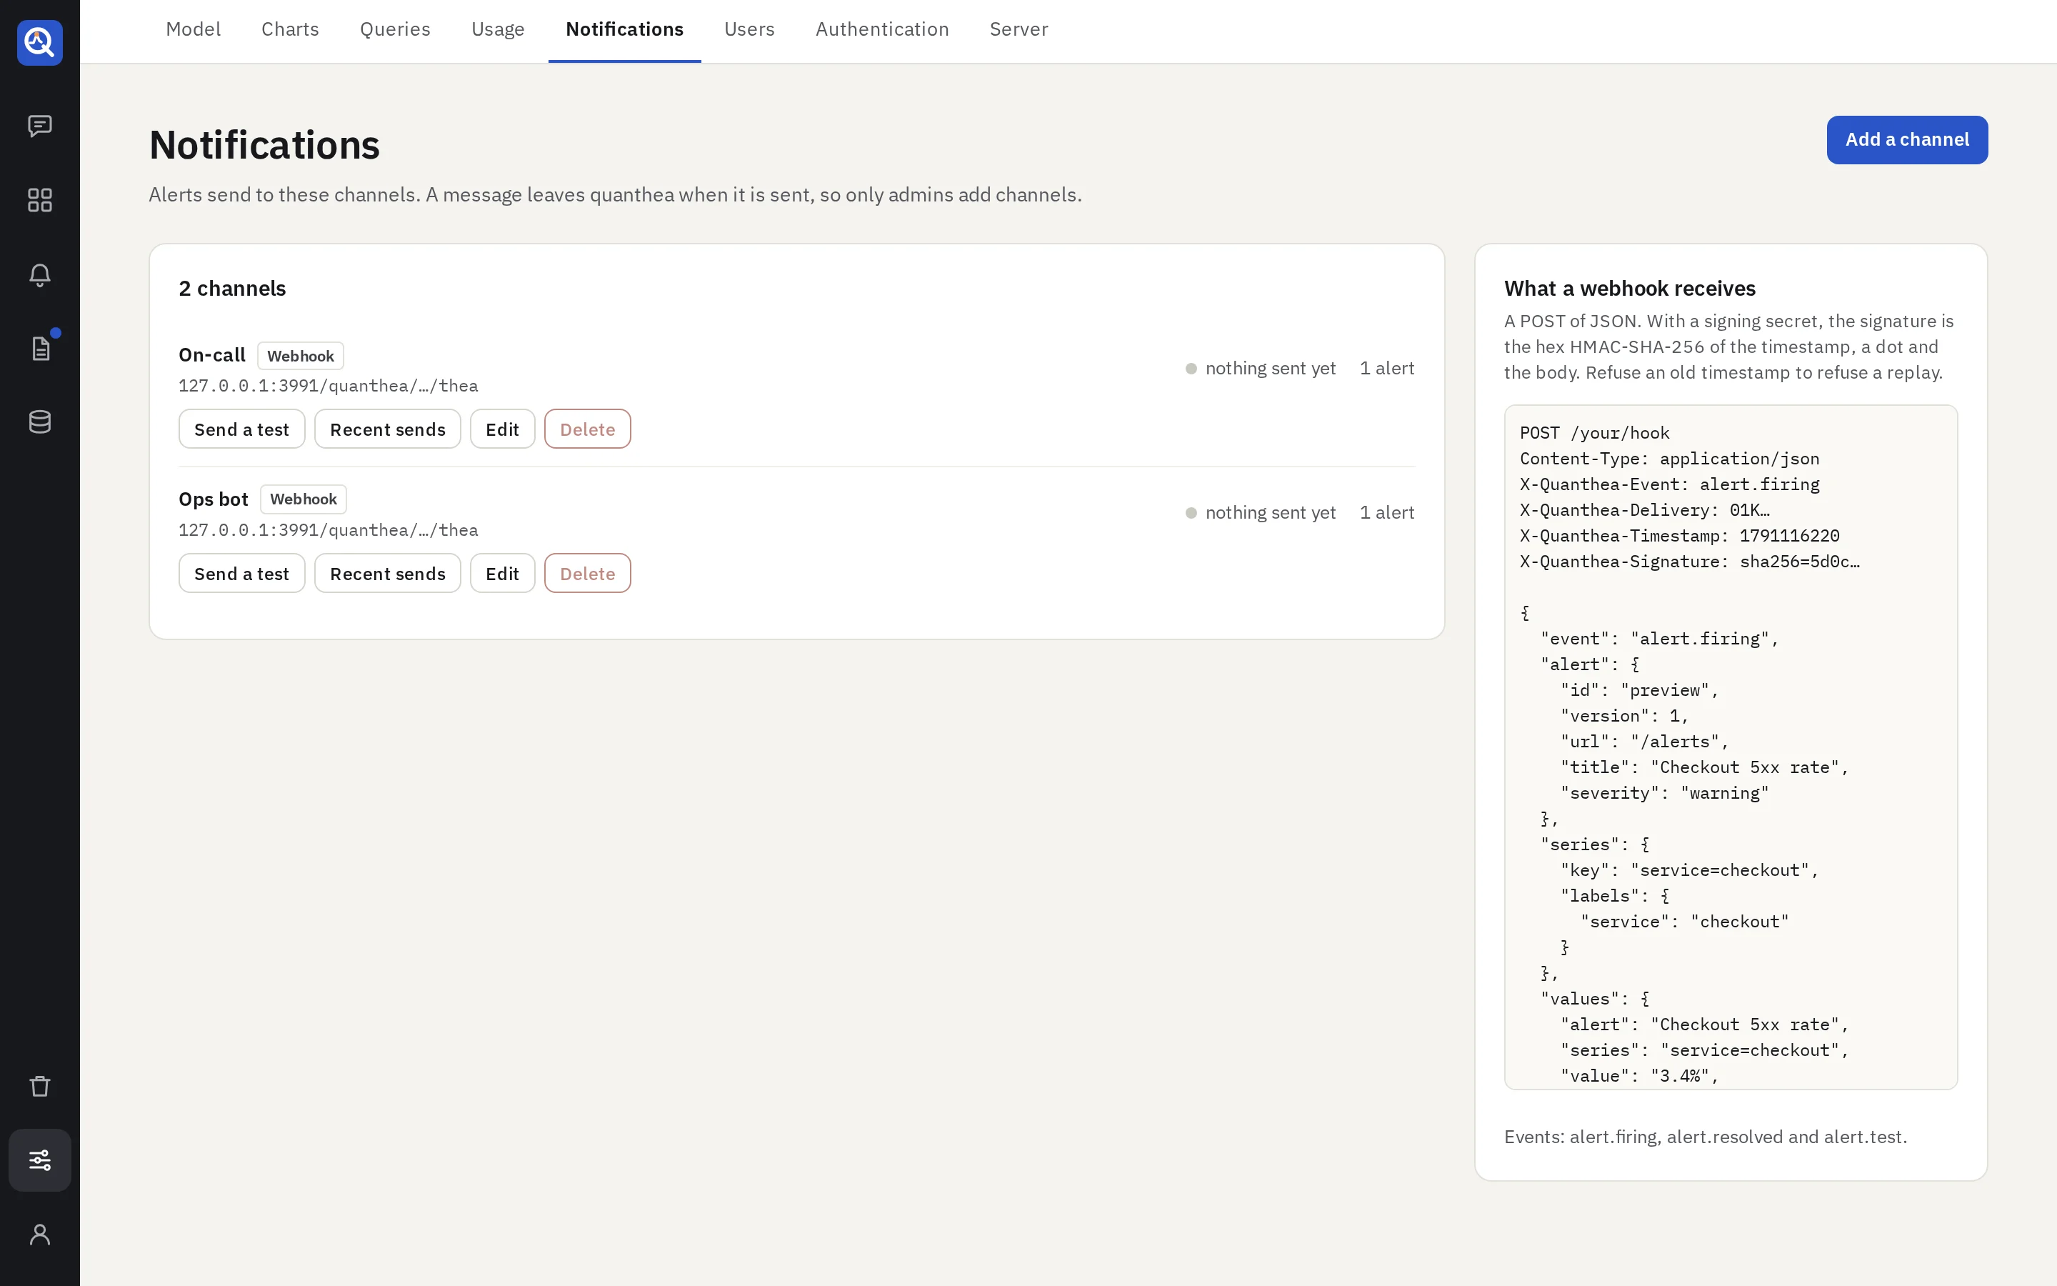Edit the On-call channel
Viewport: 2057px width, 1286px height.
(502, 429)
